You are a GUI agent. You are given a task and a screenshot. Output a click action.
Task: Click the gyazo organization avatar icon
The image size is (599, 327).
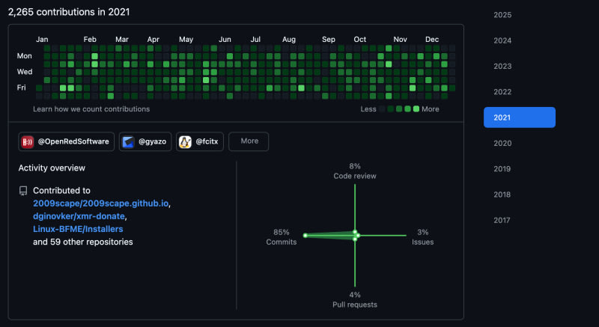[128, 141]
